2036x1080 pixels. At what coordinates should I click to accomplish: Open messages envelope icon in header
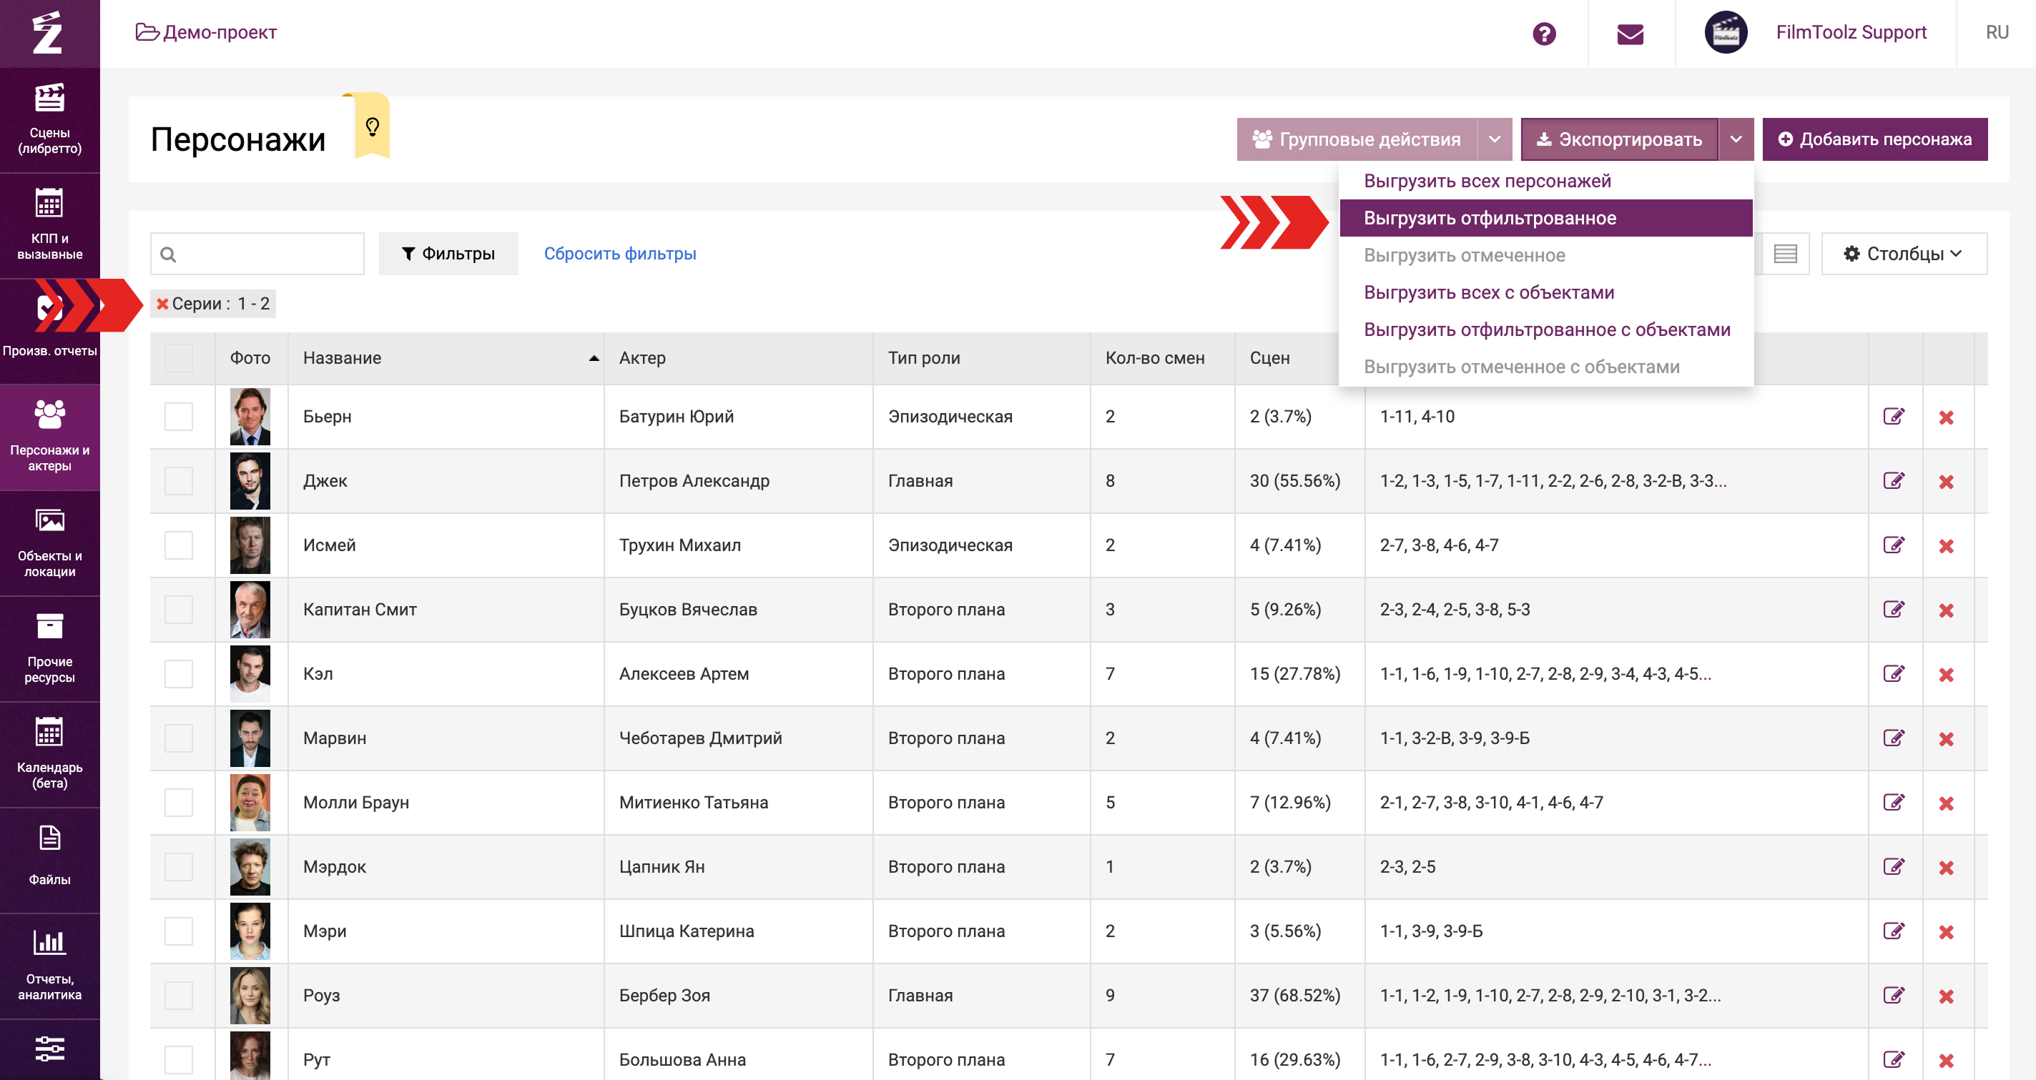pos(1630,33)
